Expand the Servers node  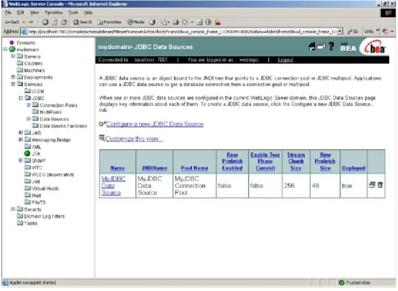[13, 56]
